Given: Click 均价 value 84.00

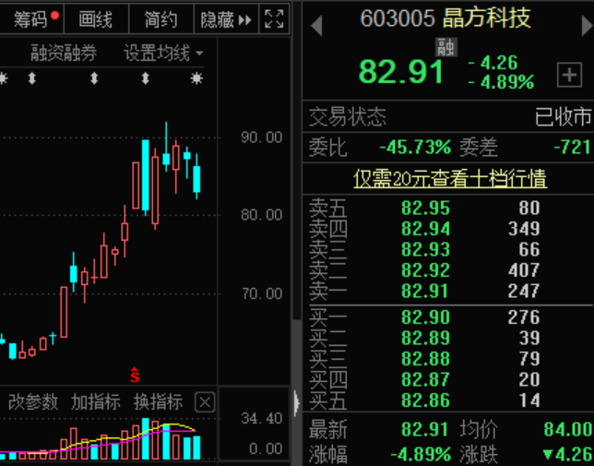Looking at the screenshot, I should (x=568, y=430).
